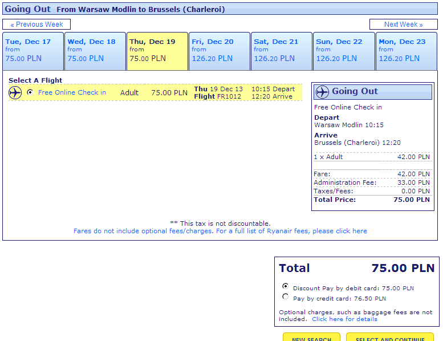Click the airplane icon in Going Out summary
Viewport: 443px width, 341px height.
click(x=322, y=92)
